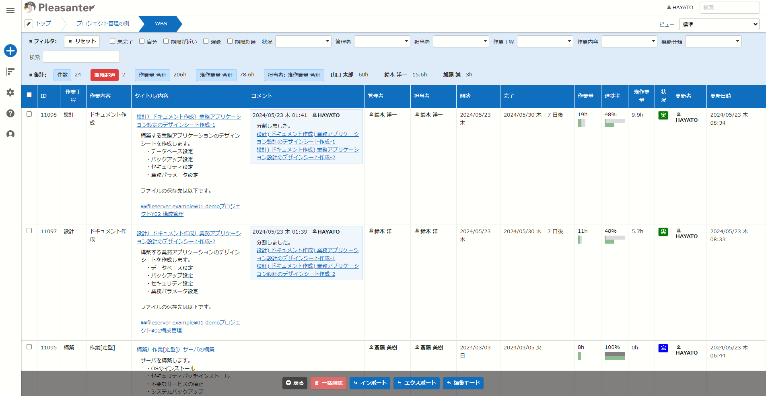Click the Pleasanter logo

click(60, 7)
